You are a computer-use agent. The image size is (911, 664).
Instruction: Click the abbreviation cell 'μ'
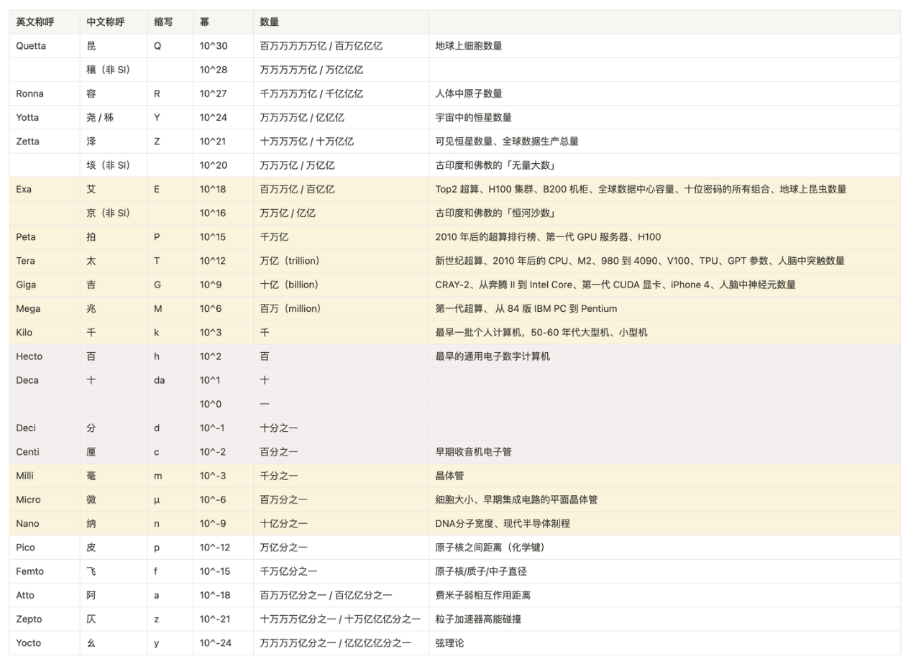170,499
